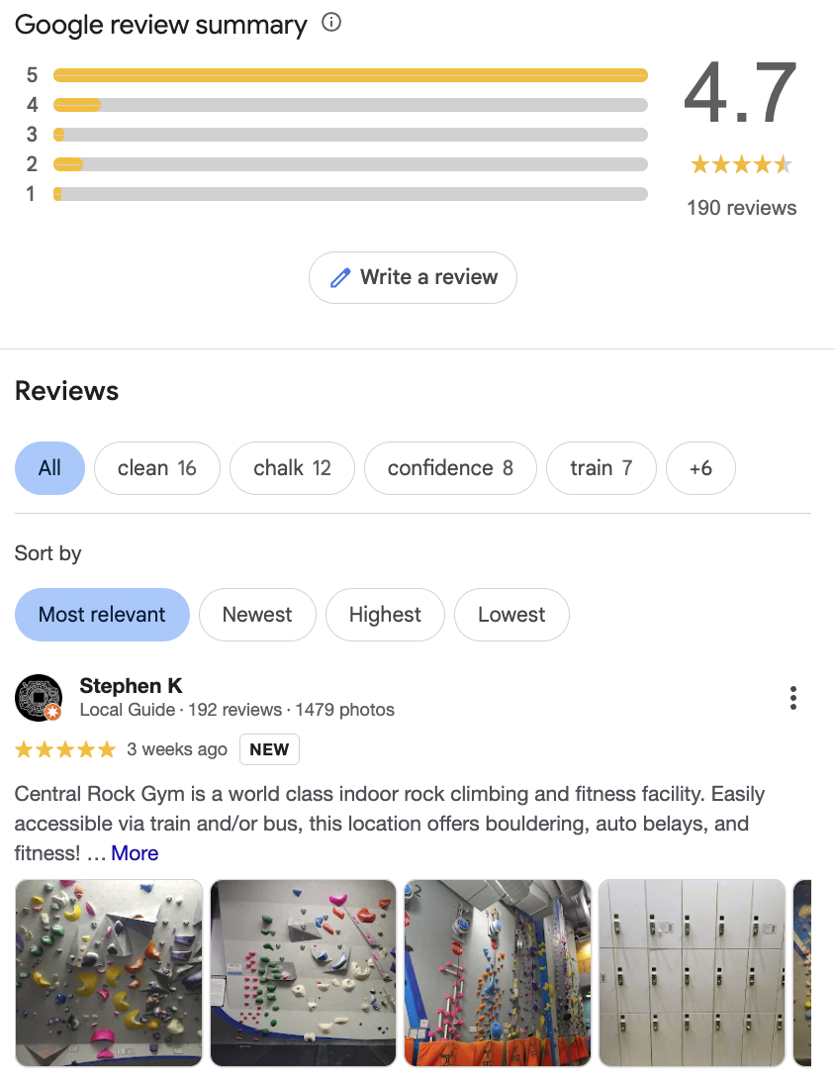Filter reviews mentioning confidence
Viewport: 835px width, 1083px height.
pos(450,468)
